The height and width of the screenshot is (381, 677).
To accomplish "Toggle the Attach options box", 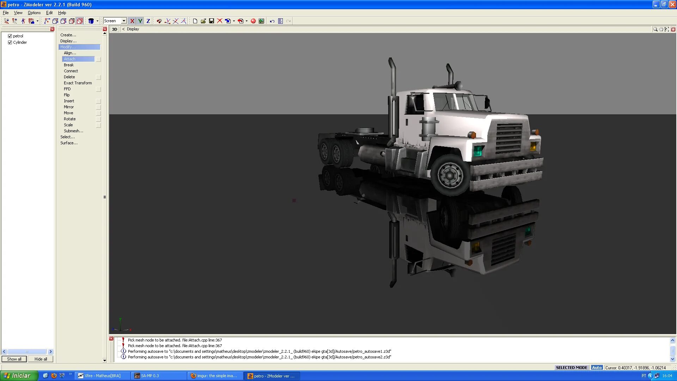I will 98,59.
